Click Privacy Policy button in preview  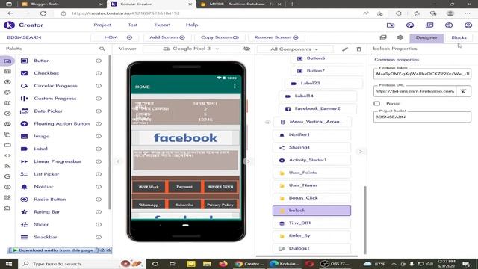pos(220,205)
